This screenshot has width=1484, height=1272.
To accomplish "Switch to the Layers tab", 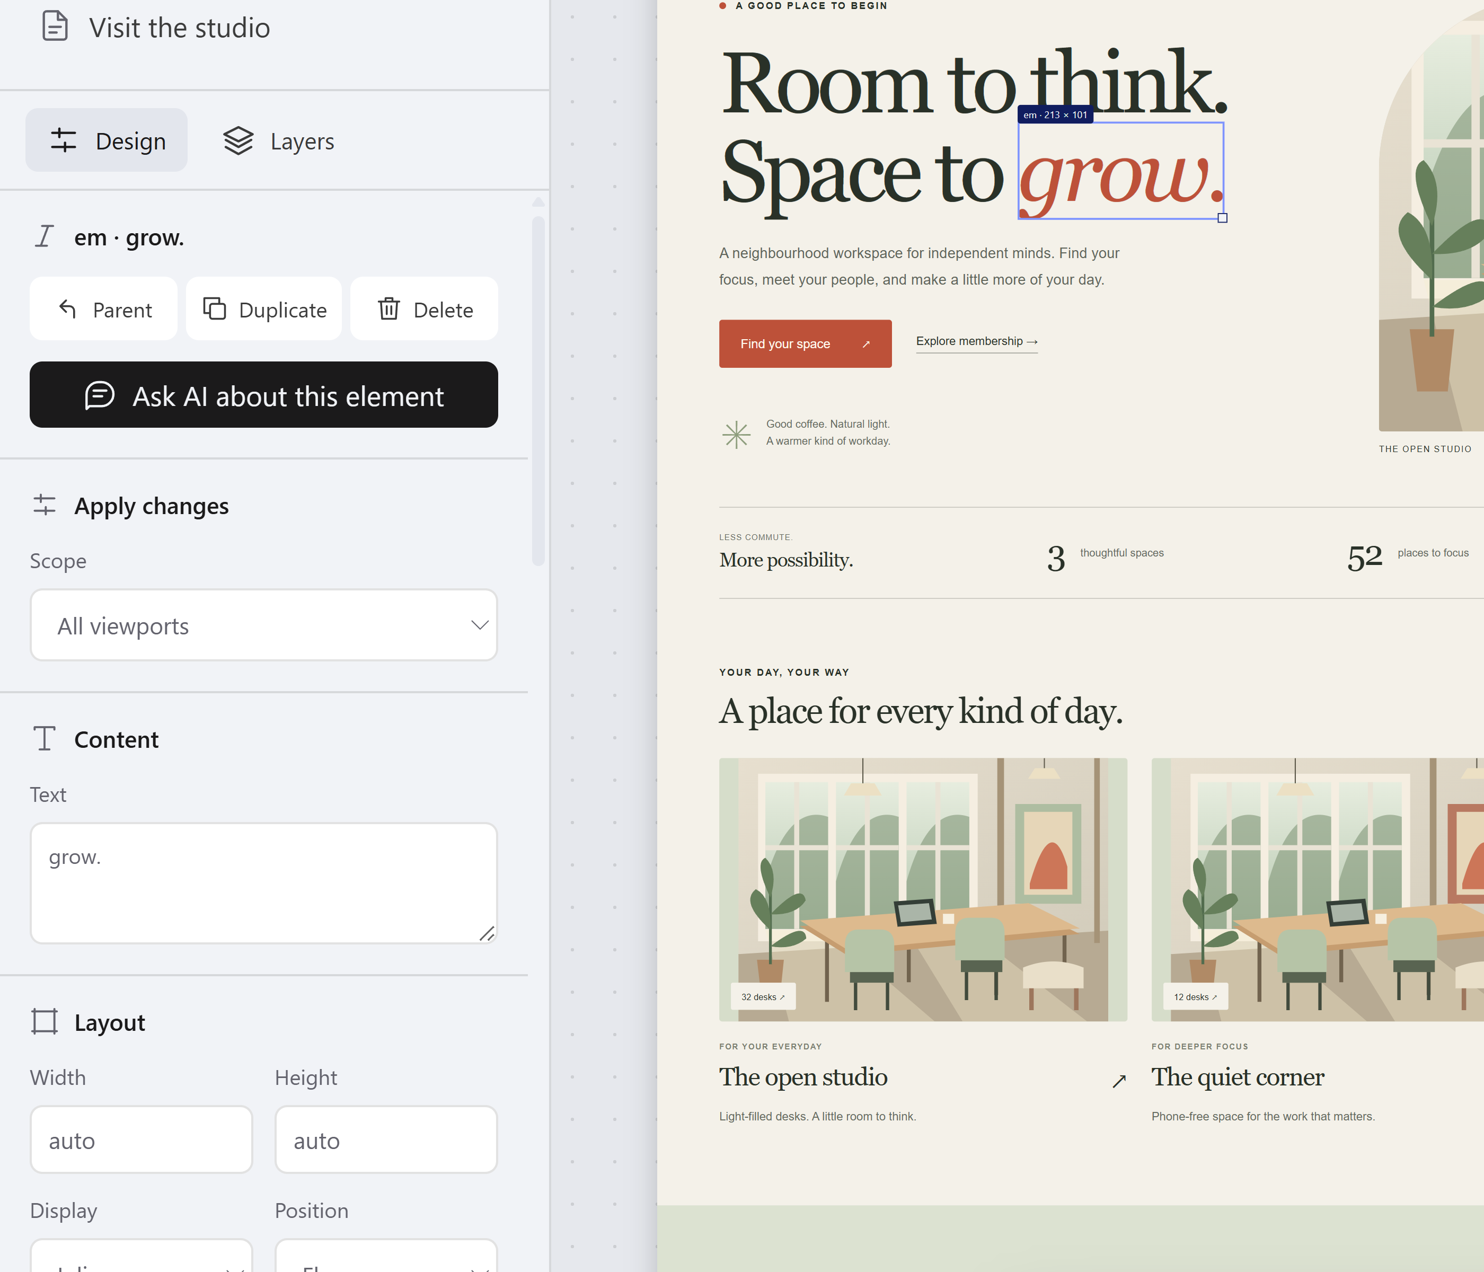I will (x=279, y=140).
